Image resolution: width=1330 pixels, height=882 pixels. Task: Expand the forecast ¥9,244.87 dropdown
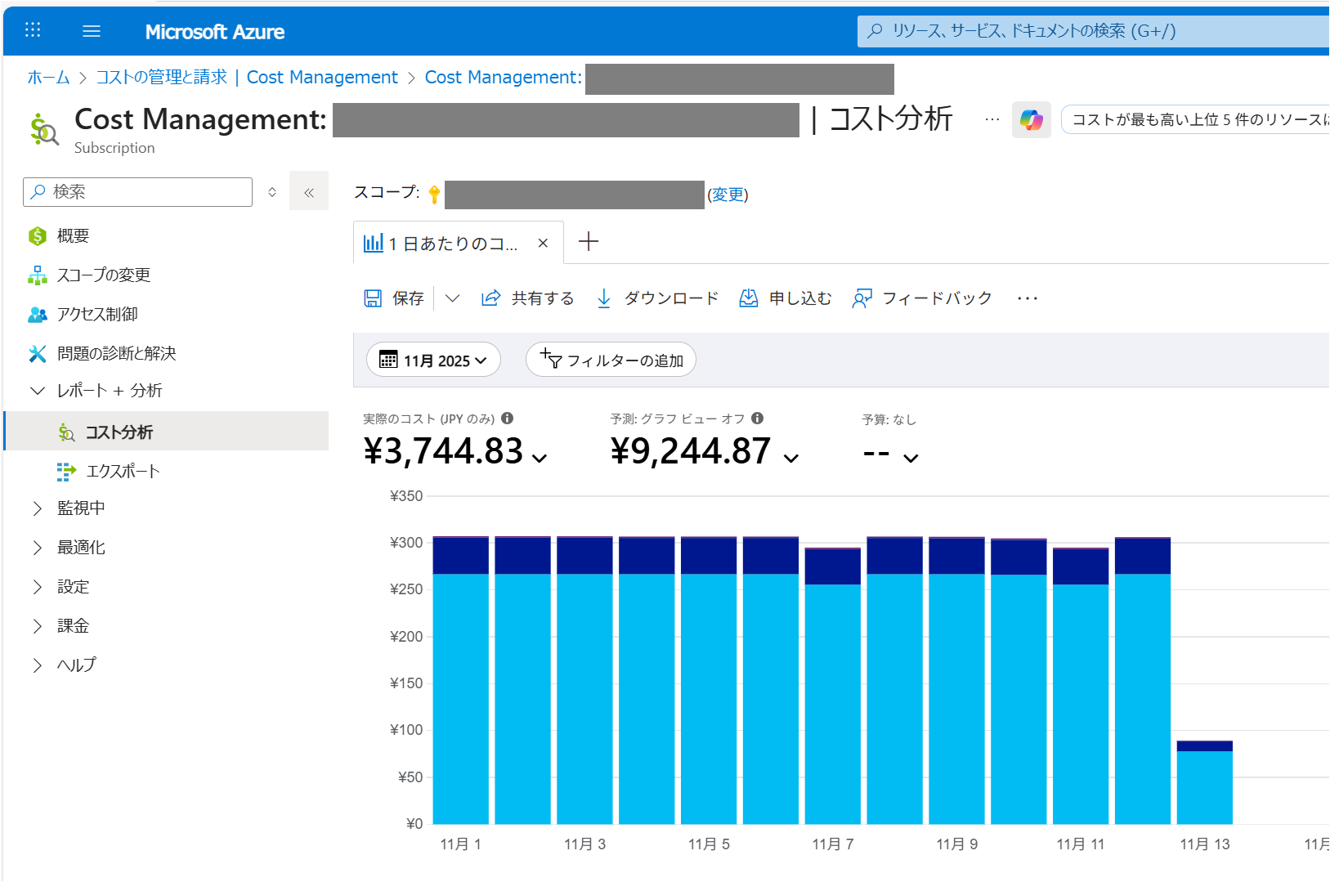(x=791, y=459)
